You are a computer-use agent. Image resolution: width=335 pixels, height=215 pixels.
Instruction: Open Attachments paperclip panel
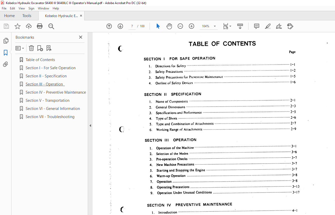pyautogui.click(x=6, y=64)
